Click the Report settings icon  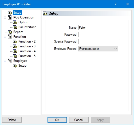10,32
